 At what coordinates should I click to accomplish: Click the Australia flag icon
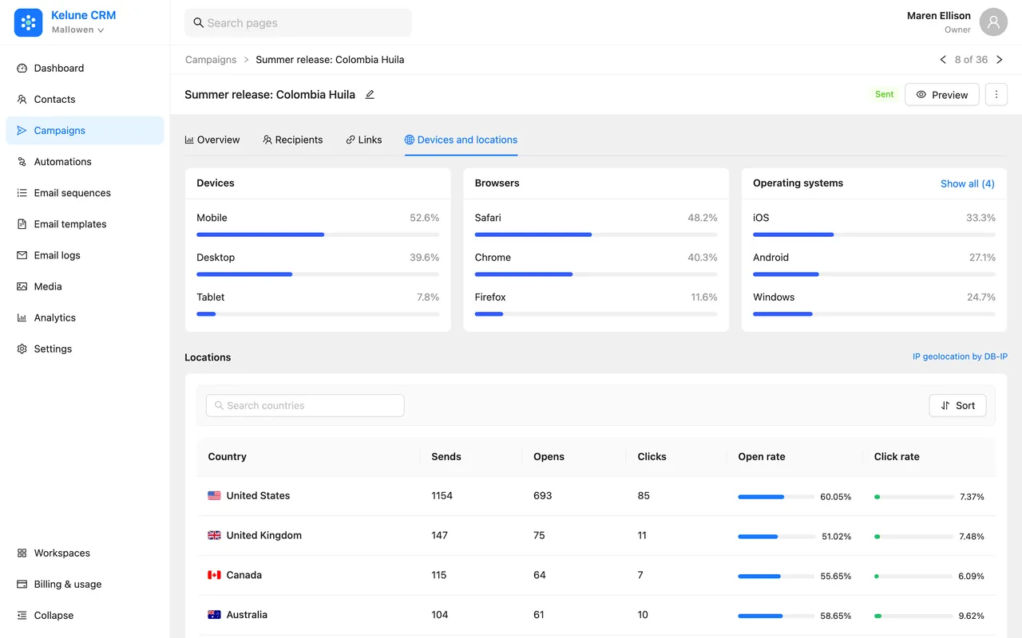coord(214,615)
